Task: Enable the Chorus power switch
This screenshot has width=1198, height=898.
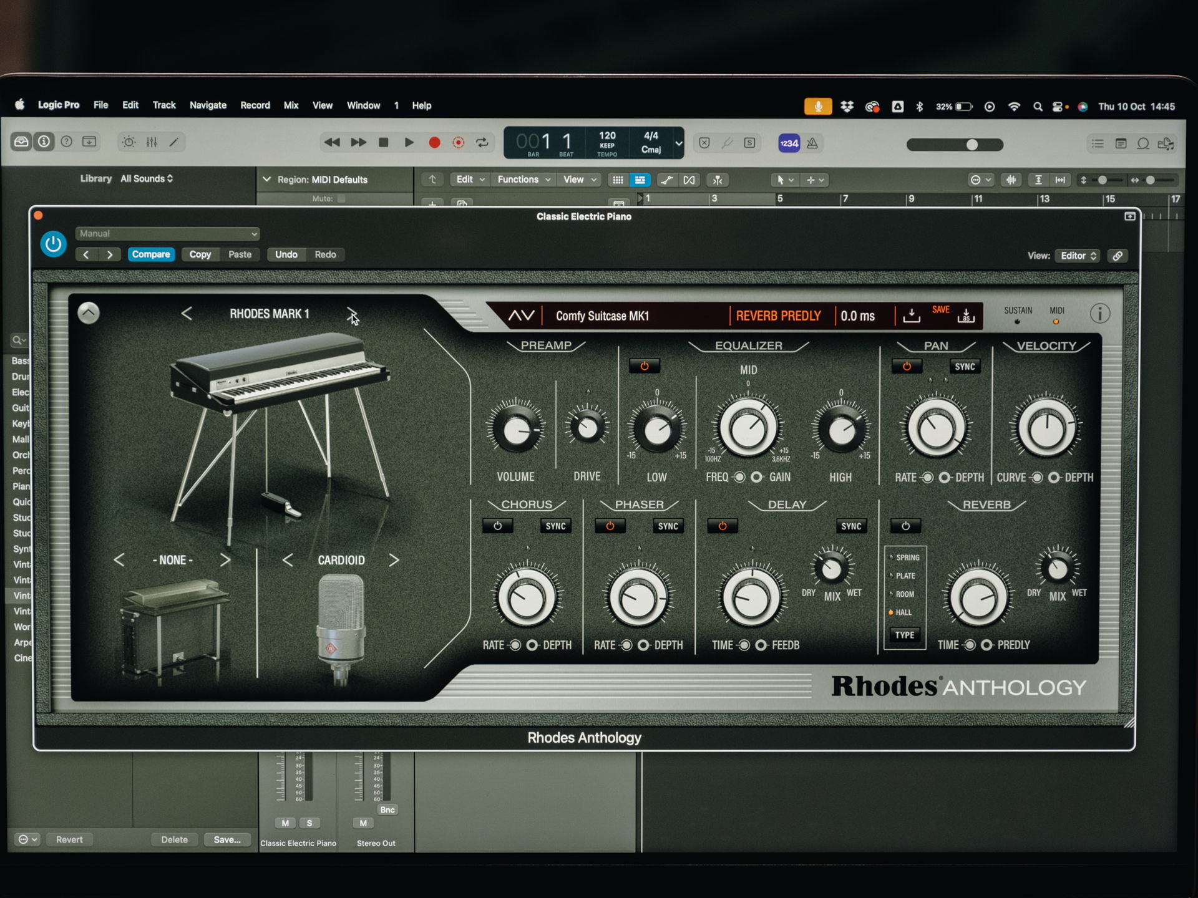Action: (x=497, y=526)
